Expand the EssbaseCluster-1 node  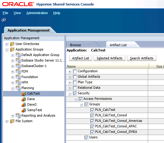[x=13, y=66]
